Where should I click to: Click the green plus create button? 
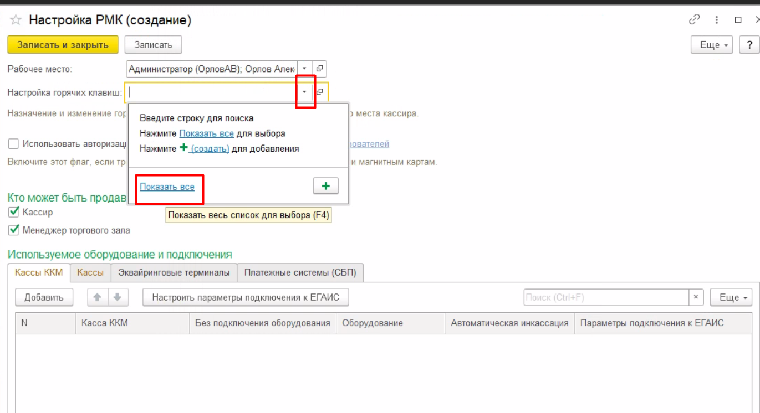[325, 186]
